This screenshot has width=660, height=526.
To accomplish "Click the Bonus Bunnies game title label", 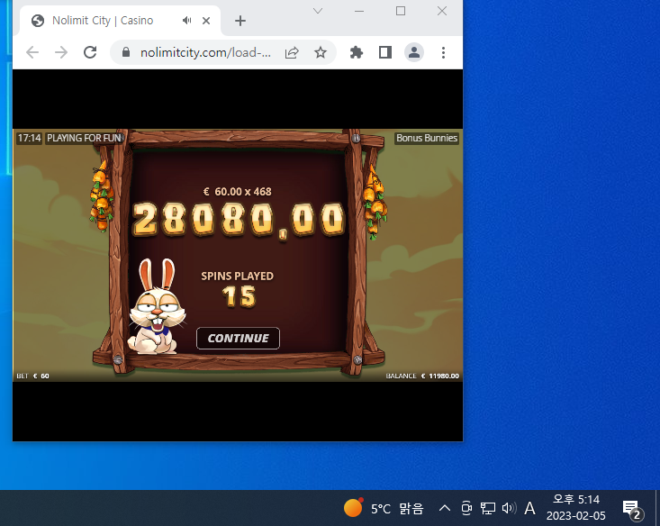I will [427, 138].
